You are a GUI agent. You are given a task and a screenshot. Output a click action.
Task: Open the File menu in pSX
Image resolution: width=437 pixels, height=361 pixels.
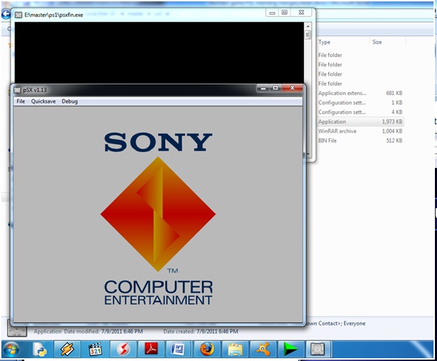(21, 101)
